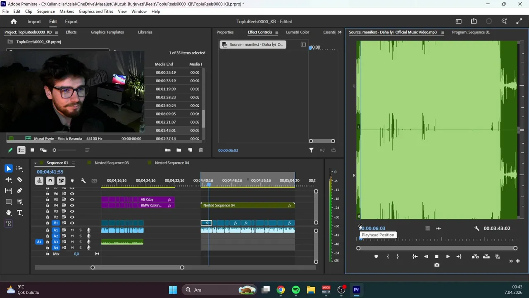The height and width of the screenshot is (298, 529).
Task: Toggle Snap in Timeline magnet button
Action: coord(50,180)
